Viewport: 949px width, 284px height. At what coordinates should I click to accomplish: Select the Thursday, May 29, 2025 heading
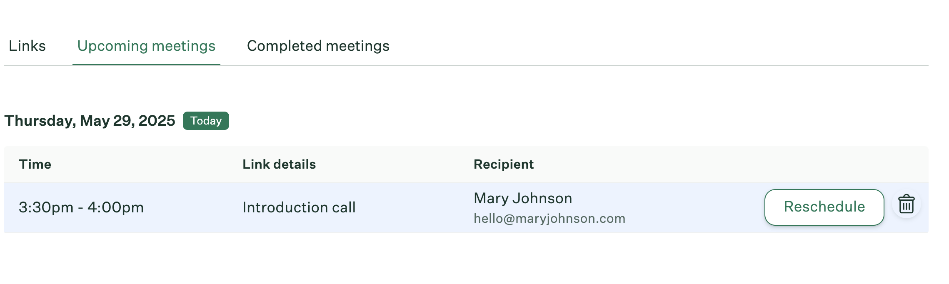click(x=90, y=121)
